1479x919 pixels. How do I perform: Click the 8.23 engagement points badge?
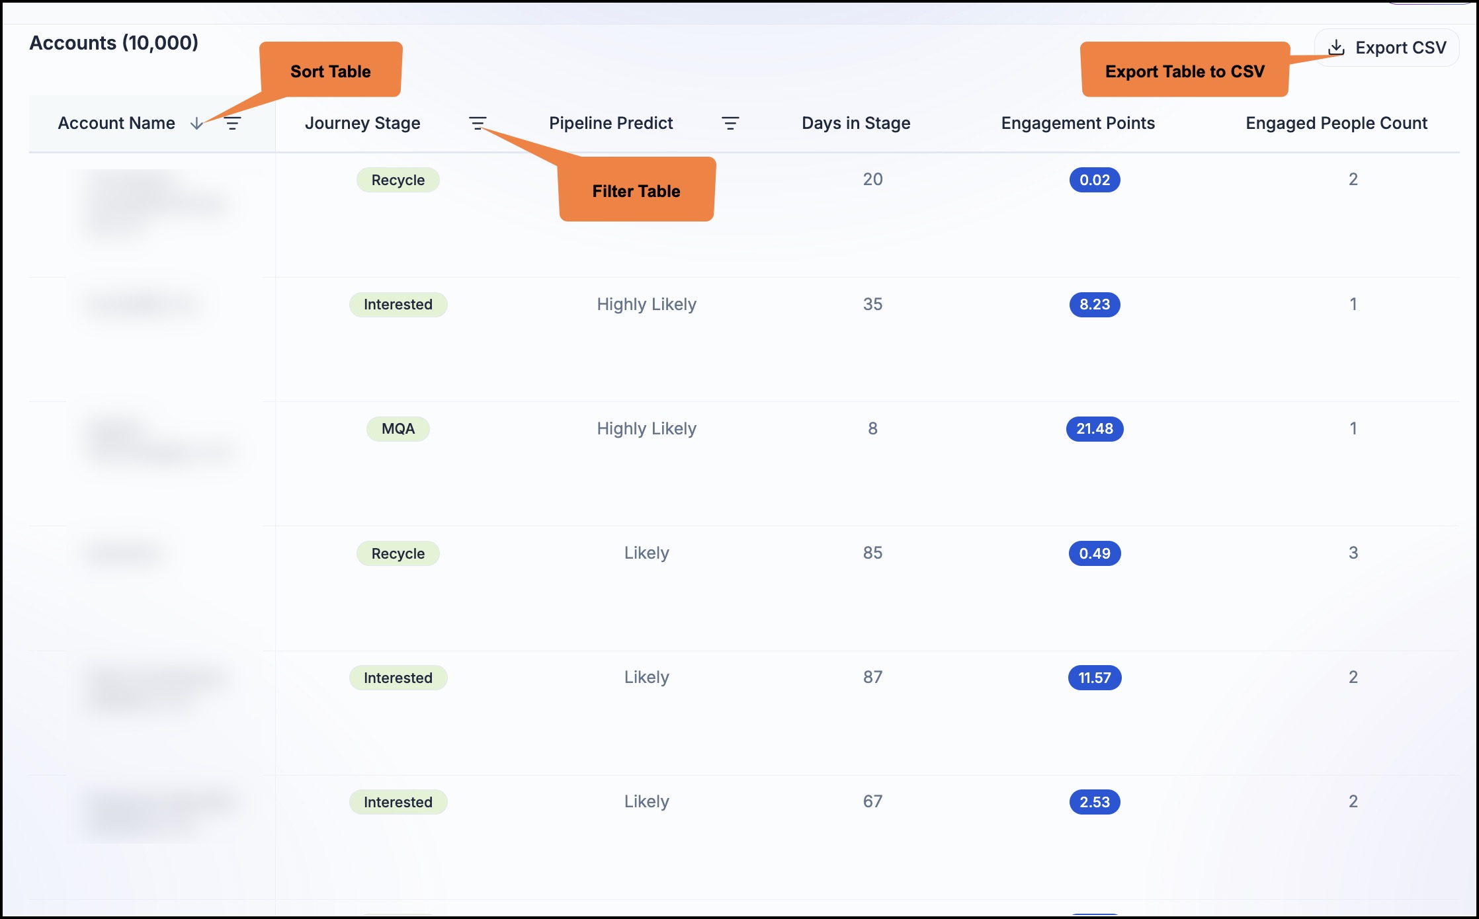pyautogui.click(x=1095, y=305)
